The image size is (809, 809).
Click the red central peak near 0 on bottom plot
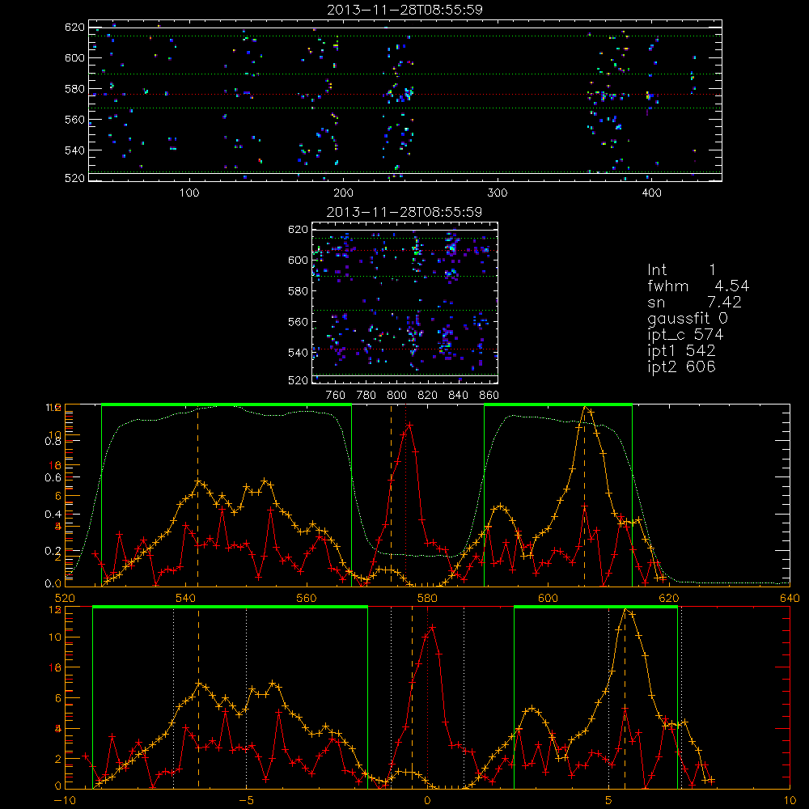432,627
